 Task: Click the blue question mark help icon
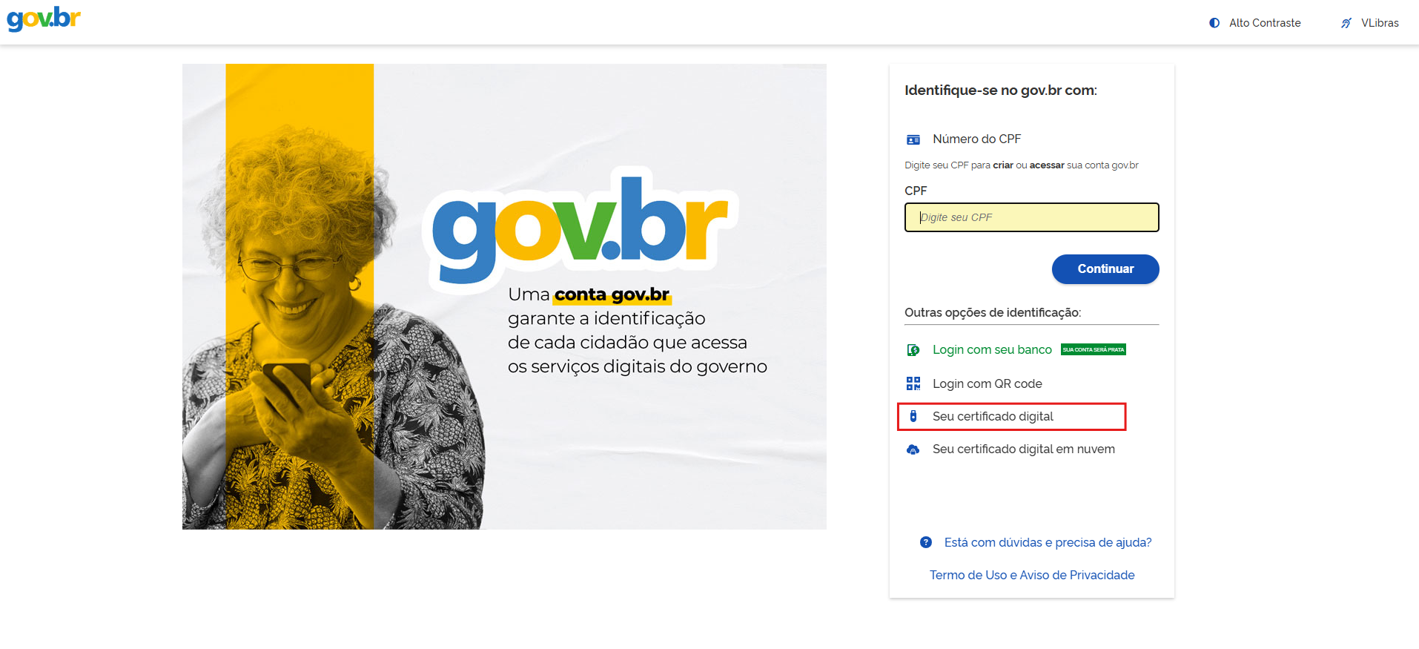coord(926,542)
